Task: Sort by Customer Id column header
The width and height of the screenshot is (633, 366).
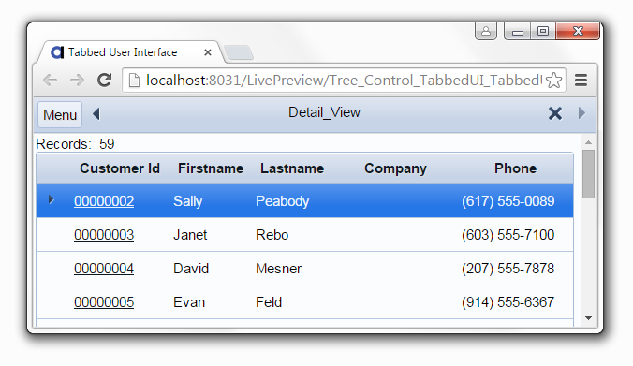Action: tap(120, 168)
